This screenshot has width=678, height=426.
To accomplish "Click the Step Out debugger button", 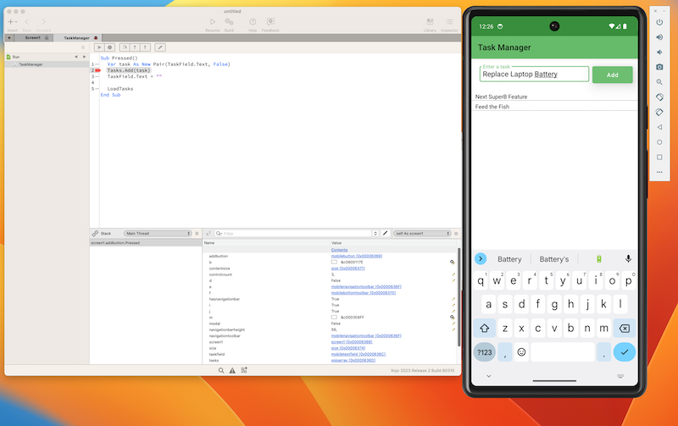I will click(145, 47).
